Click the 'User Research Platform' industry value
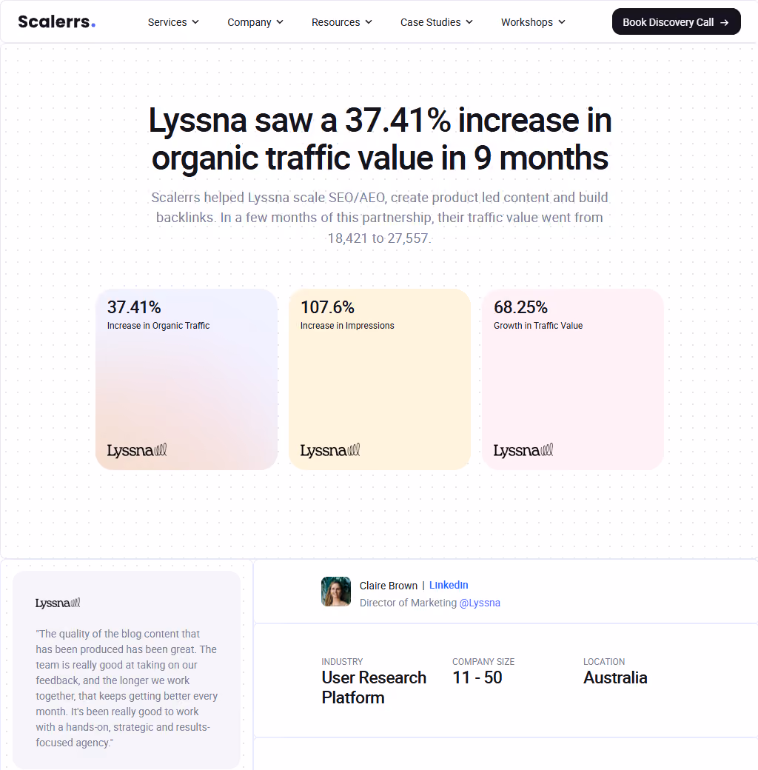 coord(374,688)
